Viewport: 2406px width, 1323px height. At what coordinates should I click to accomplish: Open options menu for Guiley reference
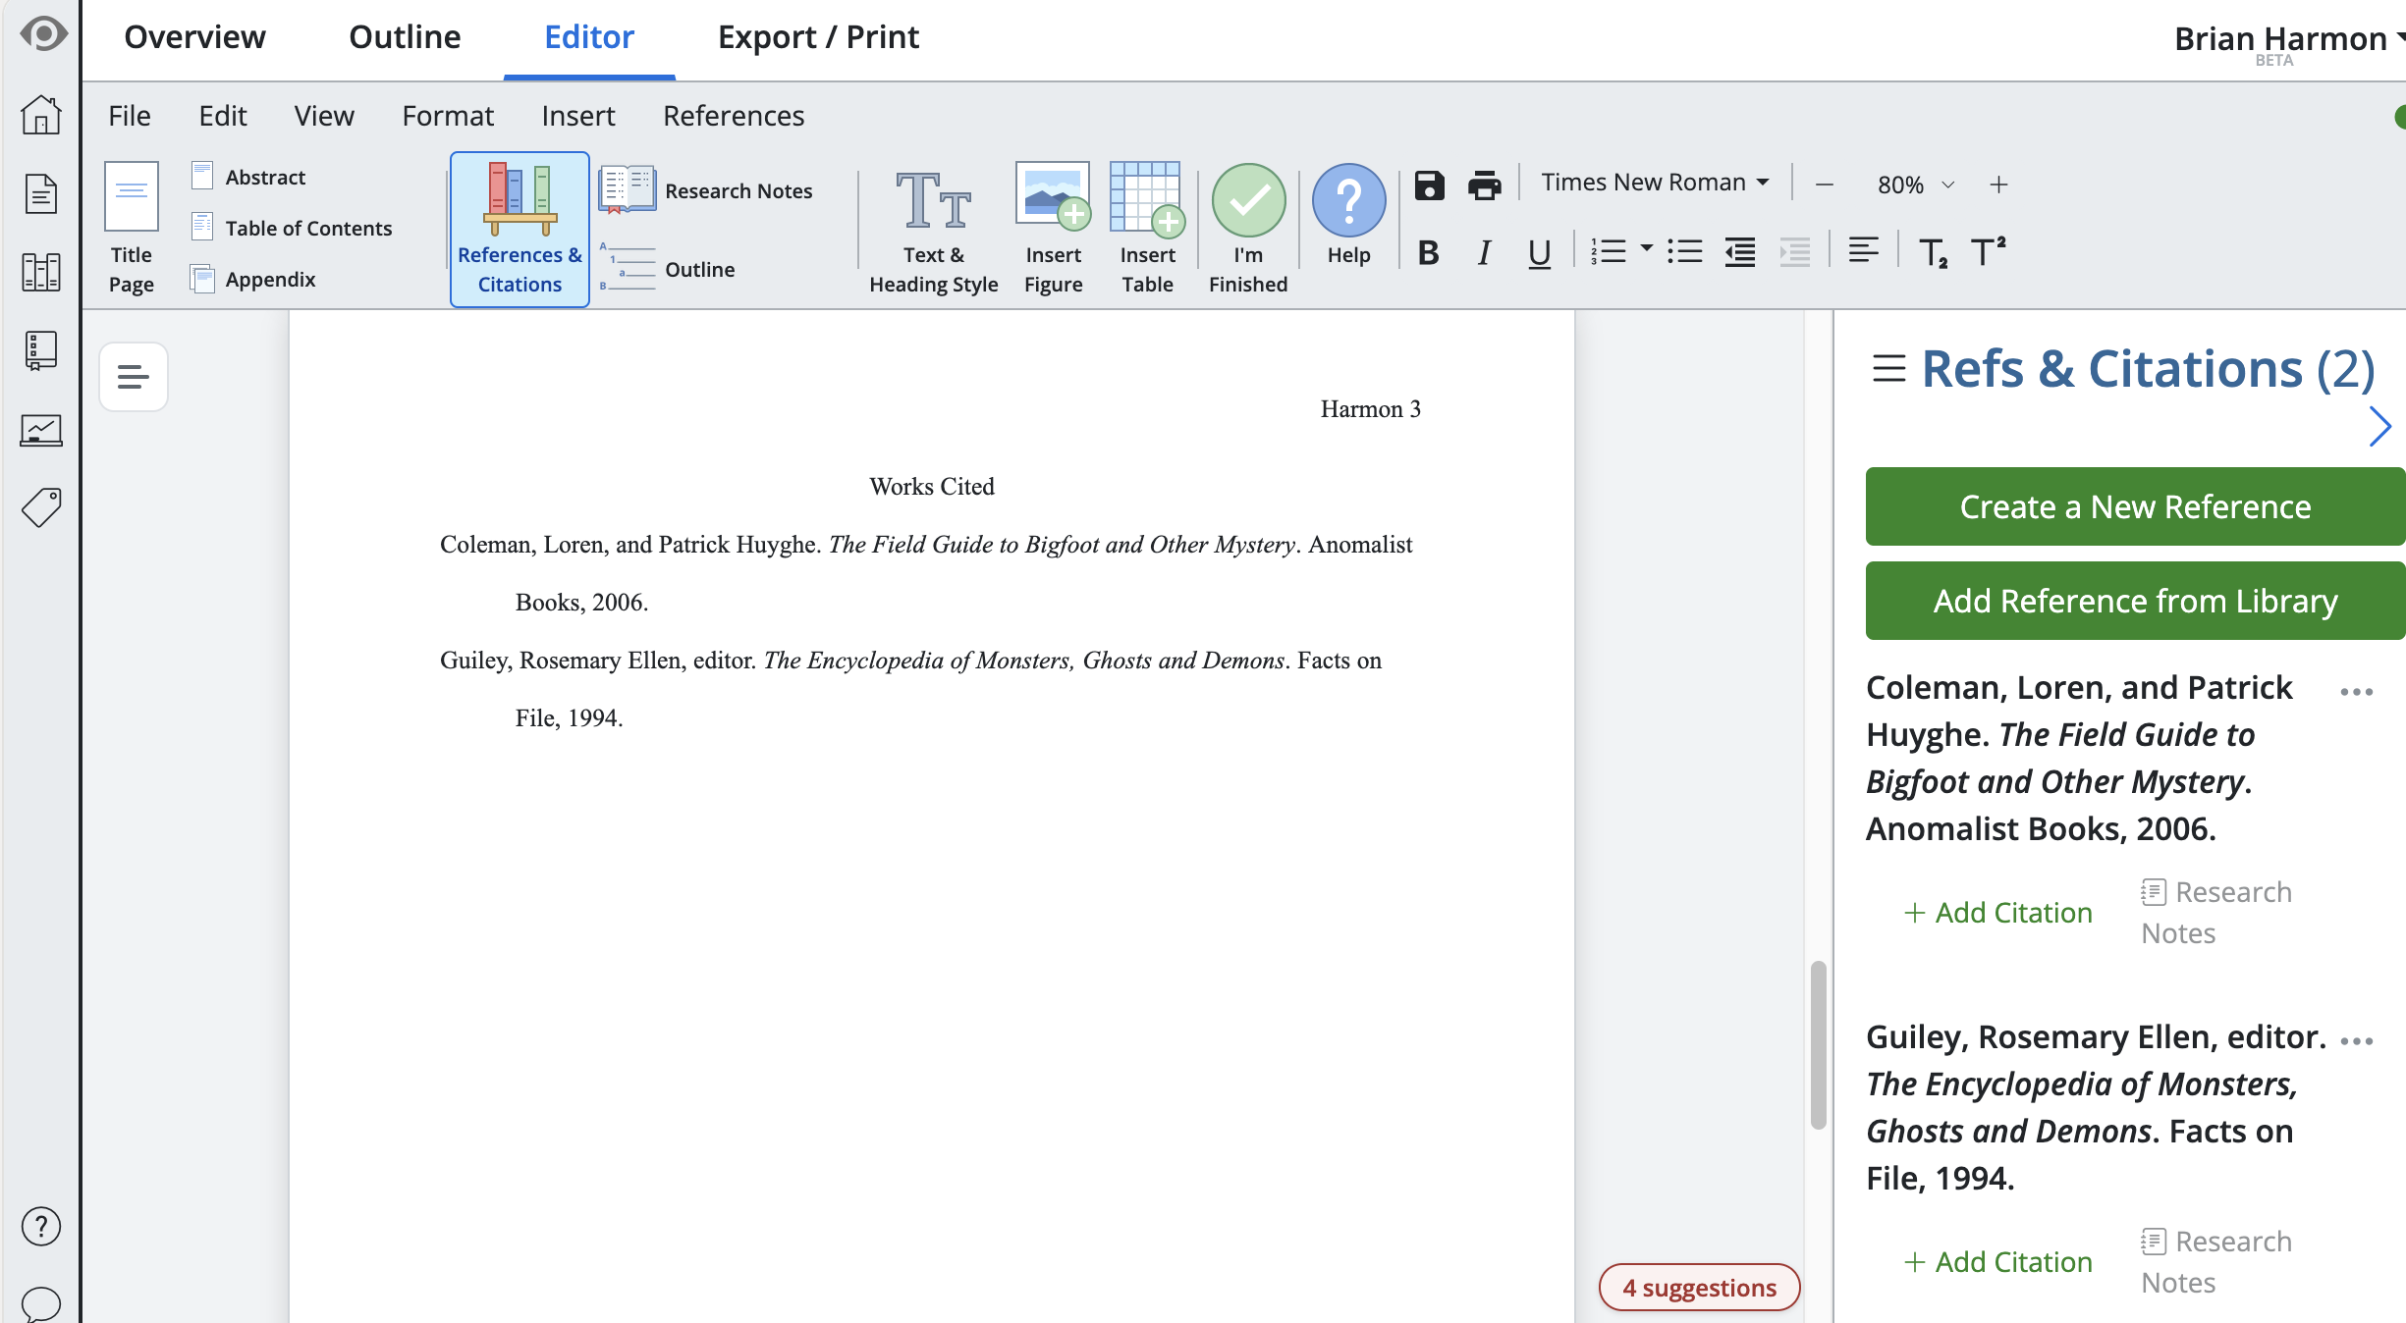tap(2356, 1041)
